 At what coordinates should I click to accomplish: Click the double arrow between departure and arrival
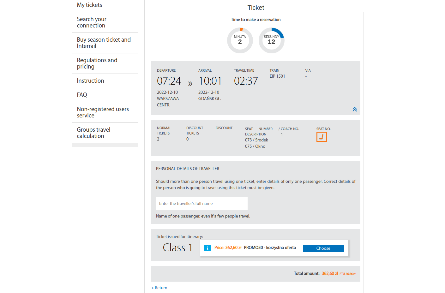190,84
